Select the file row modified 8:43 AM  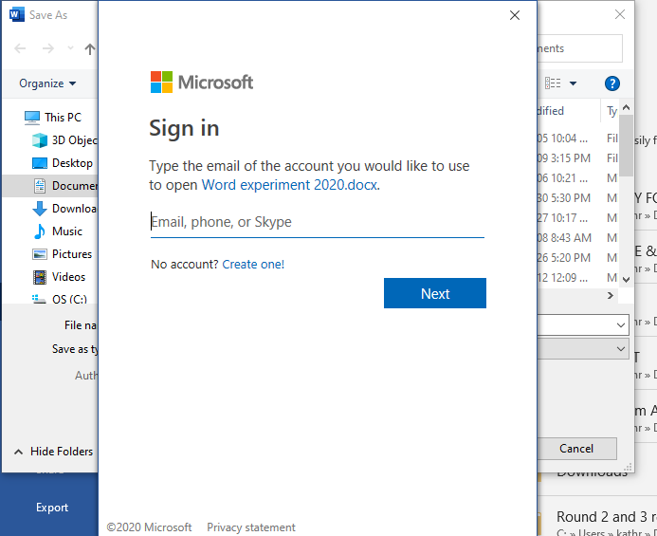(x=577, y=238)
